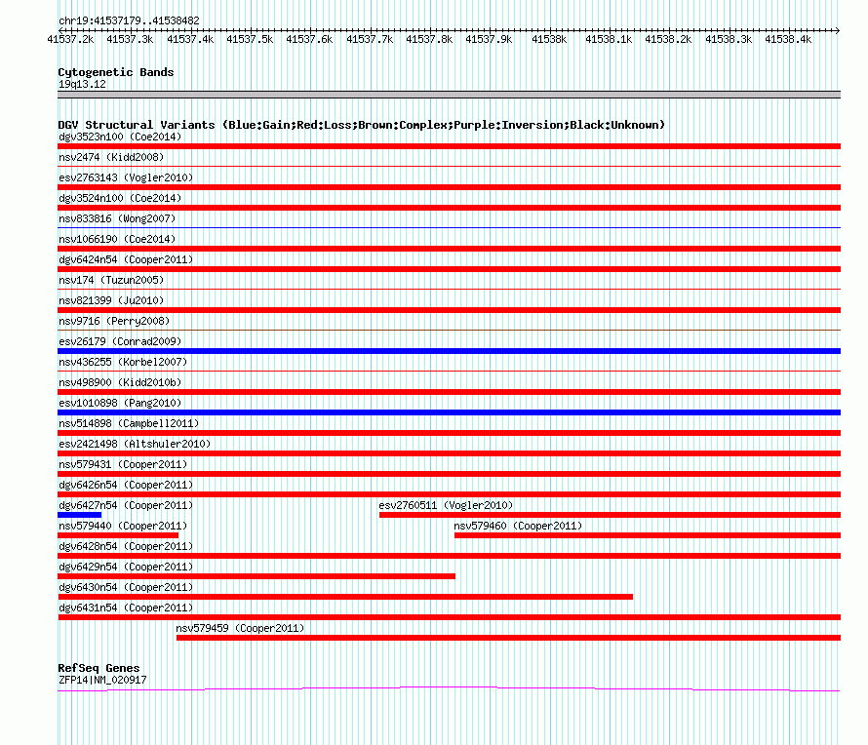The height and width of the screenshot is (745, 868).
Task: Select the esv26179 (Conrad2009) variant label
Action: click(120, 341)
